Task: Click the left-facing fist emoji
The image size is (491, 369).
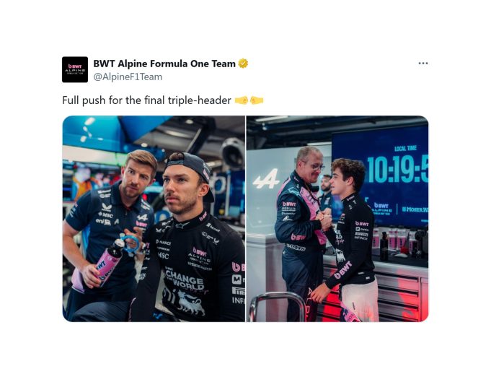Action: pos(242,100)
